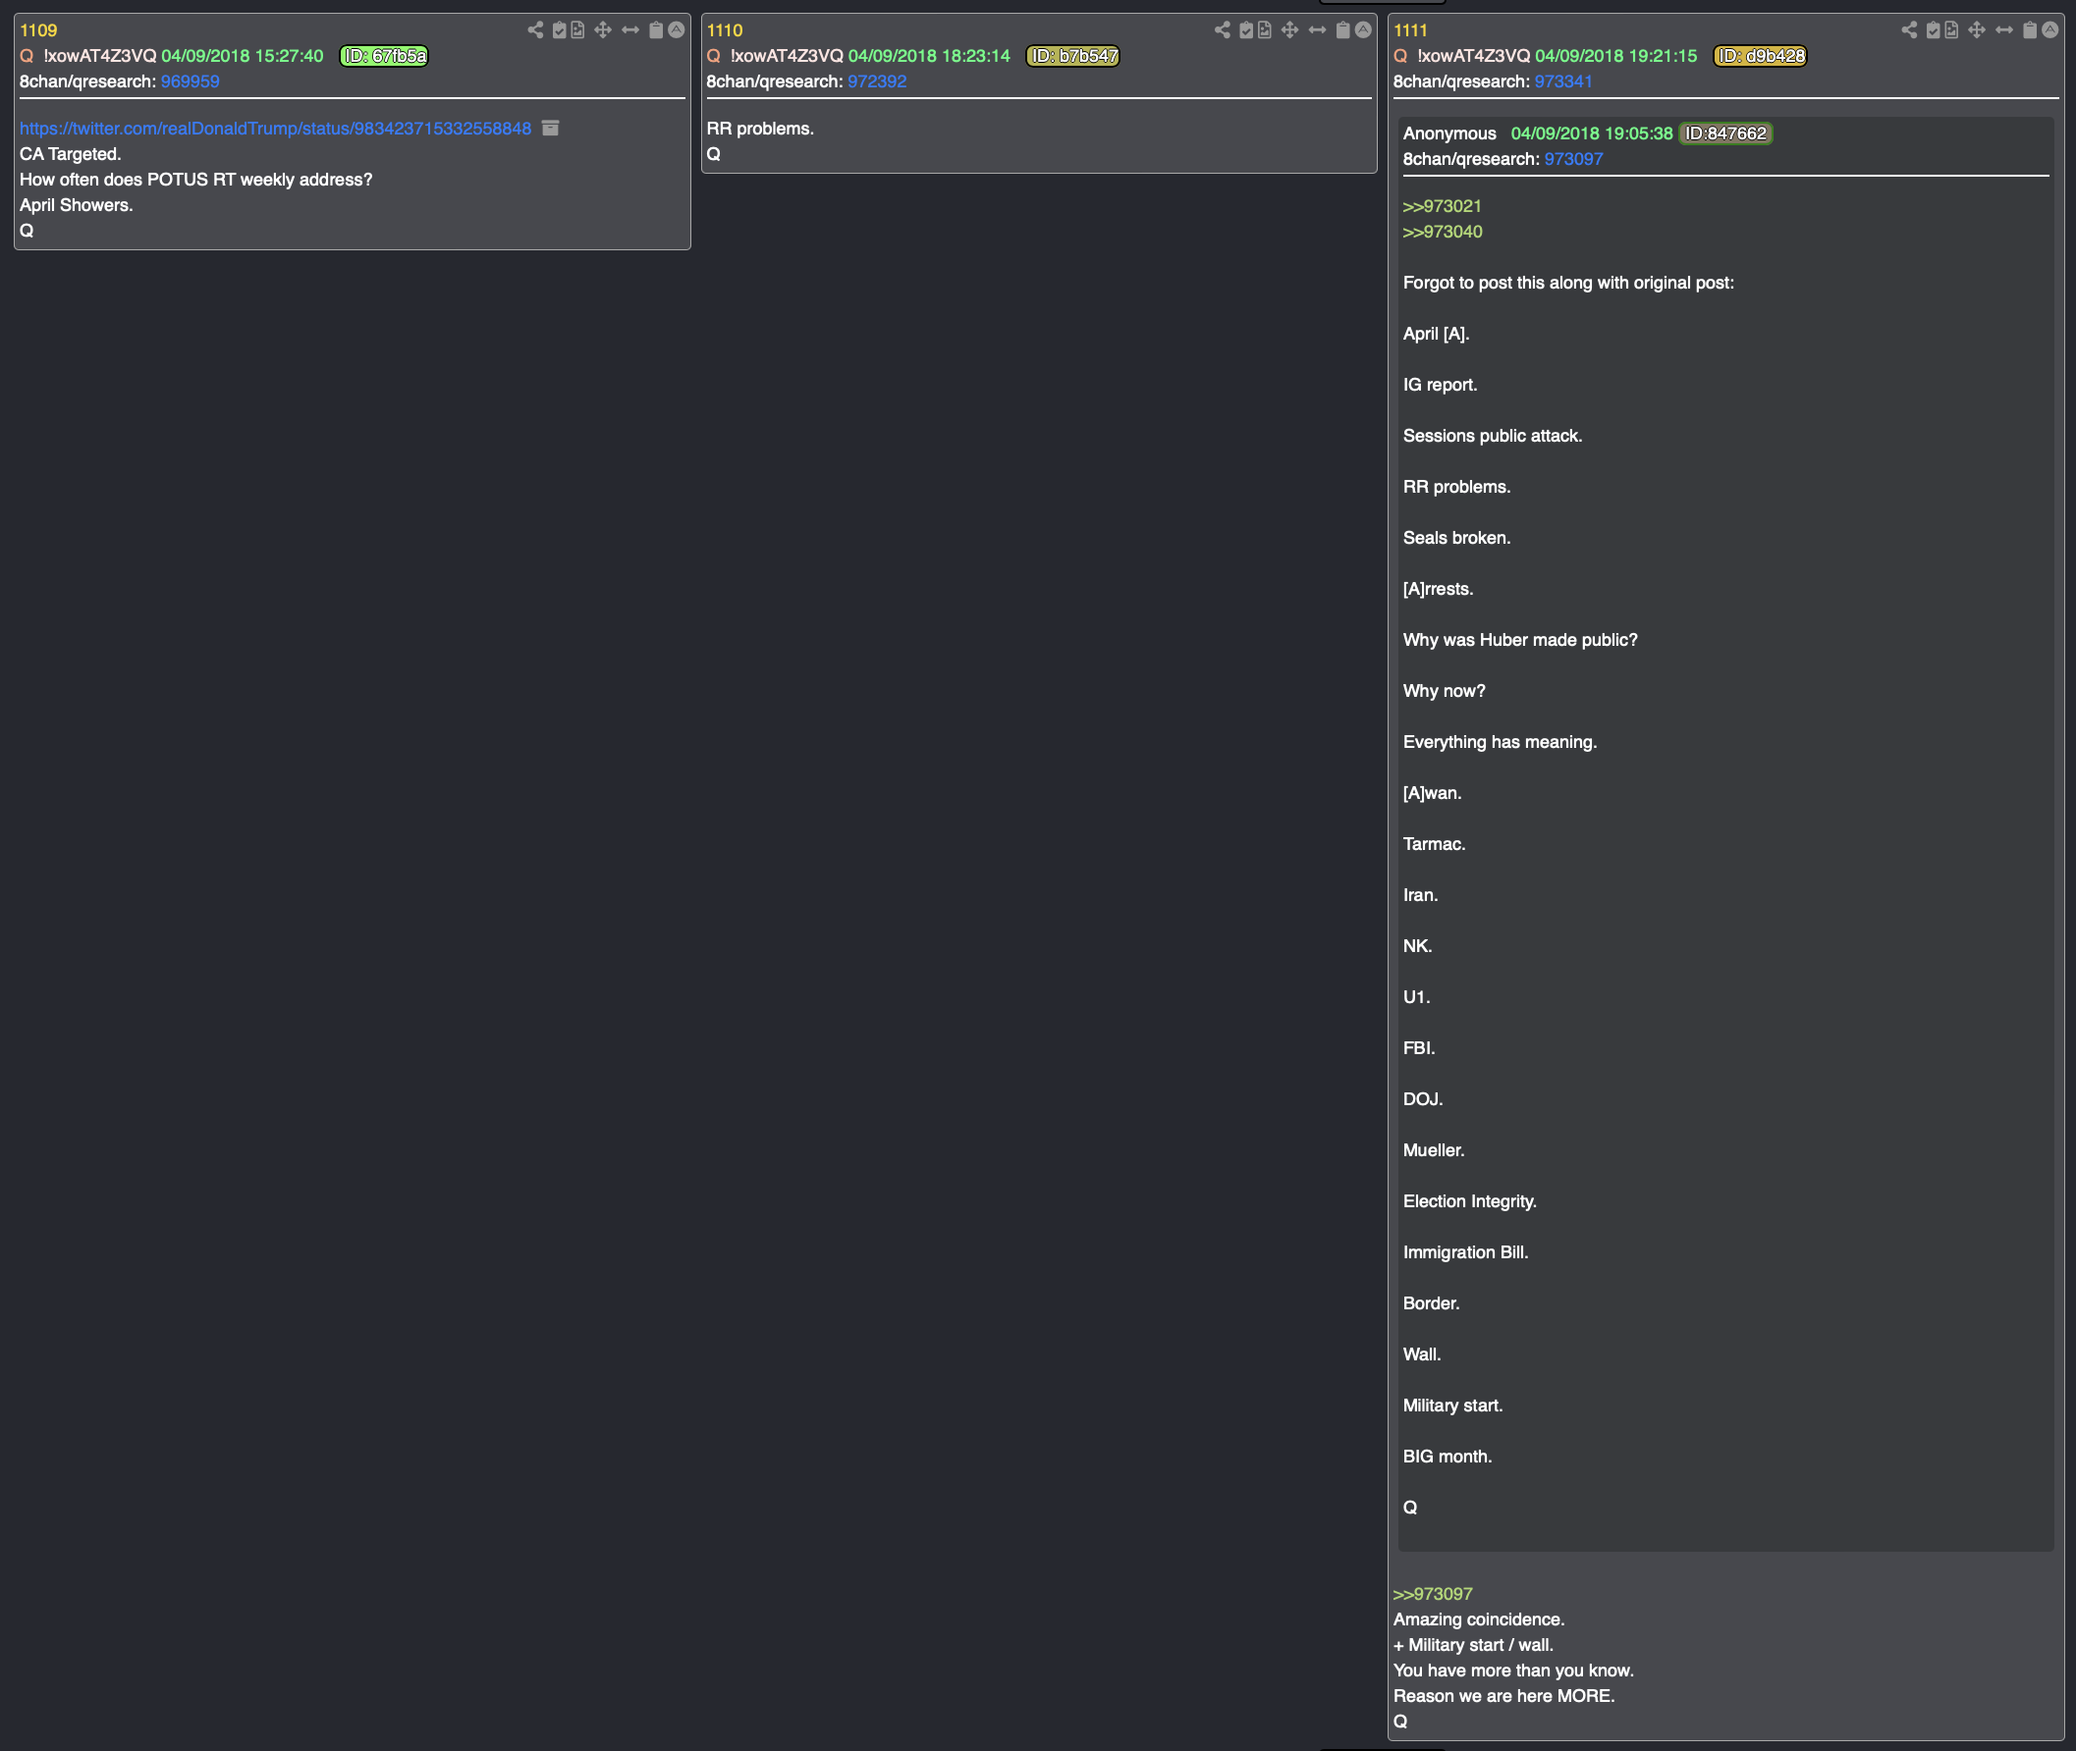The width and height of the screenshot is (2076, 1751).
Task: Click post number 1109
Action: [38, 30]
